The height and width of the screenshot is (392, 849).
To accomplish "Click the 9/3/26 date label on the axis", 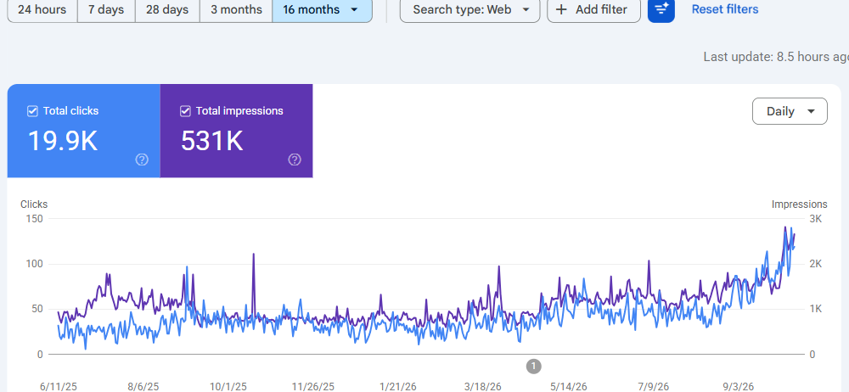I will point(739,387).
